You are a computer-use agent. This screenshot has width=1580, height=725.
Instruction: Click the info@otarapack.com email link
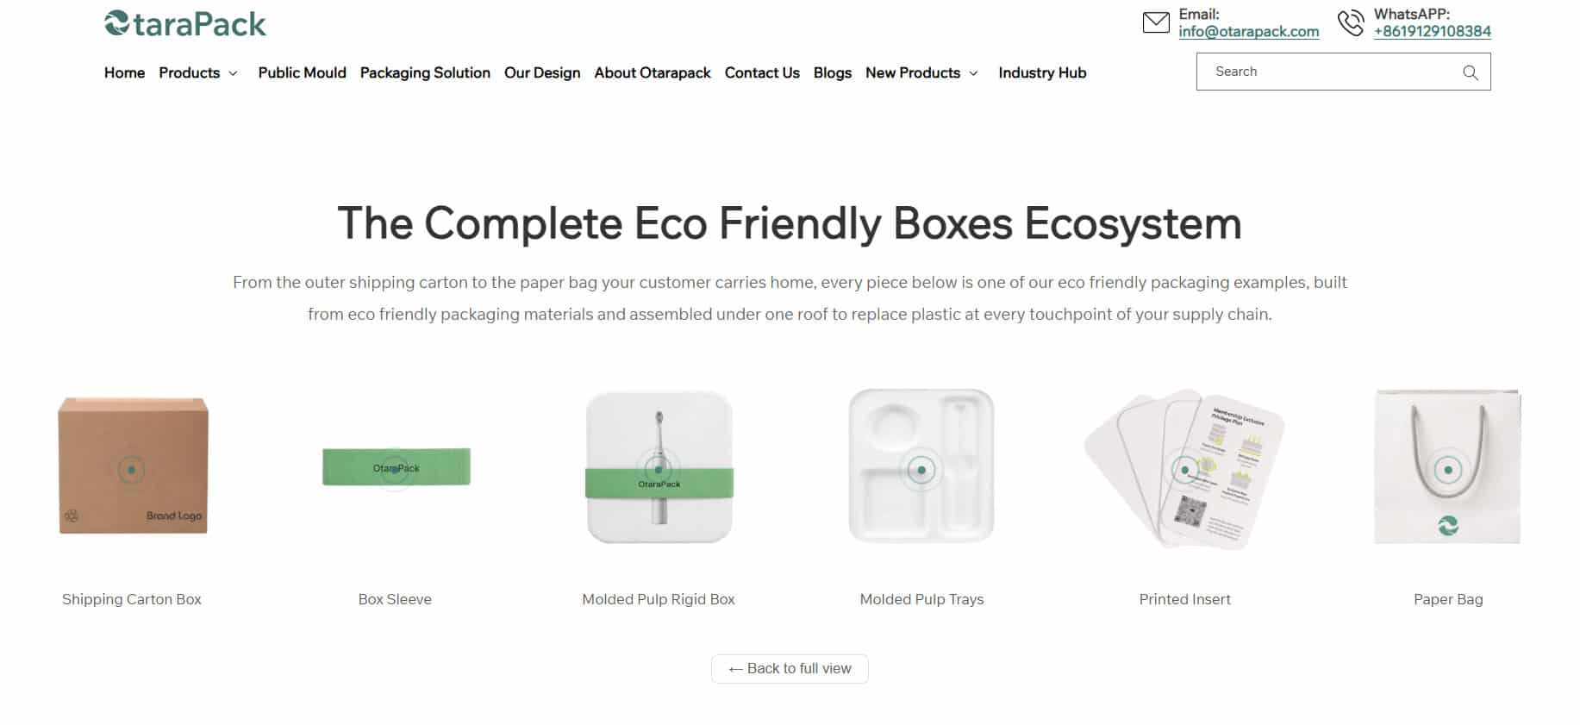pyautogui.click(x=1248, y=32)
